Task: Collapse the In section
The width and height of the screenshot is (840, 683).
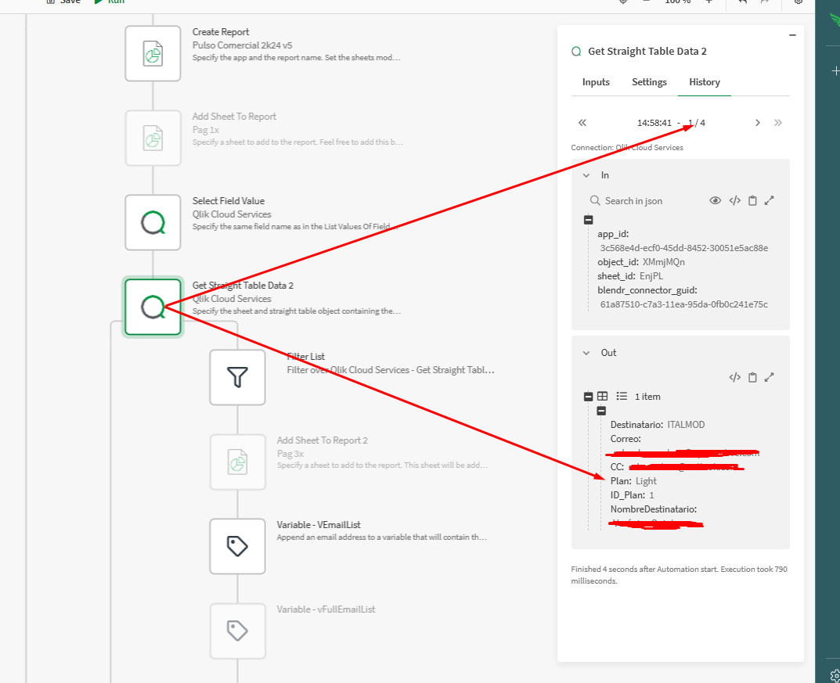Action: [586, 175]
